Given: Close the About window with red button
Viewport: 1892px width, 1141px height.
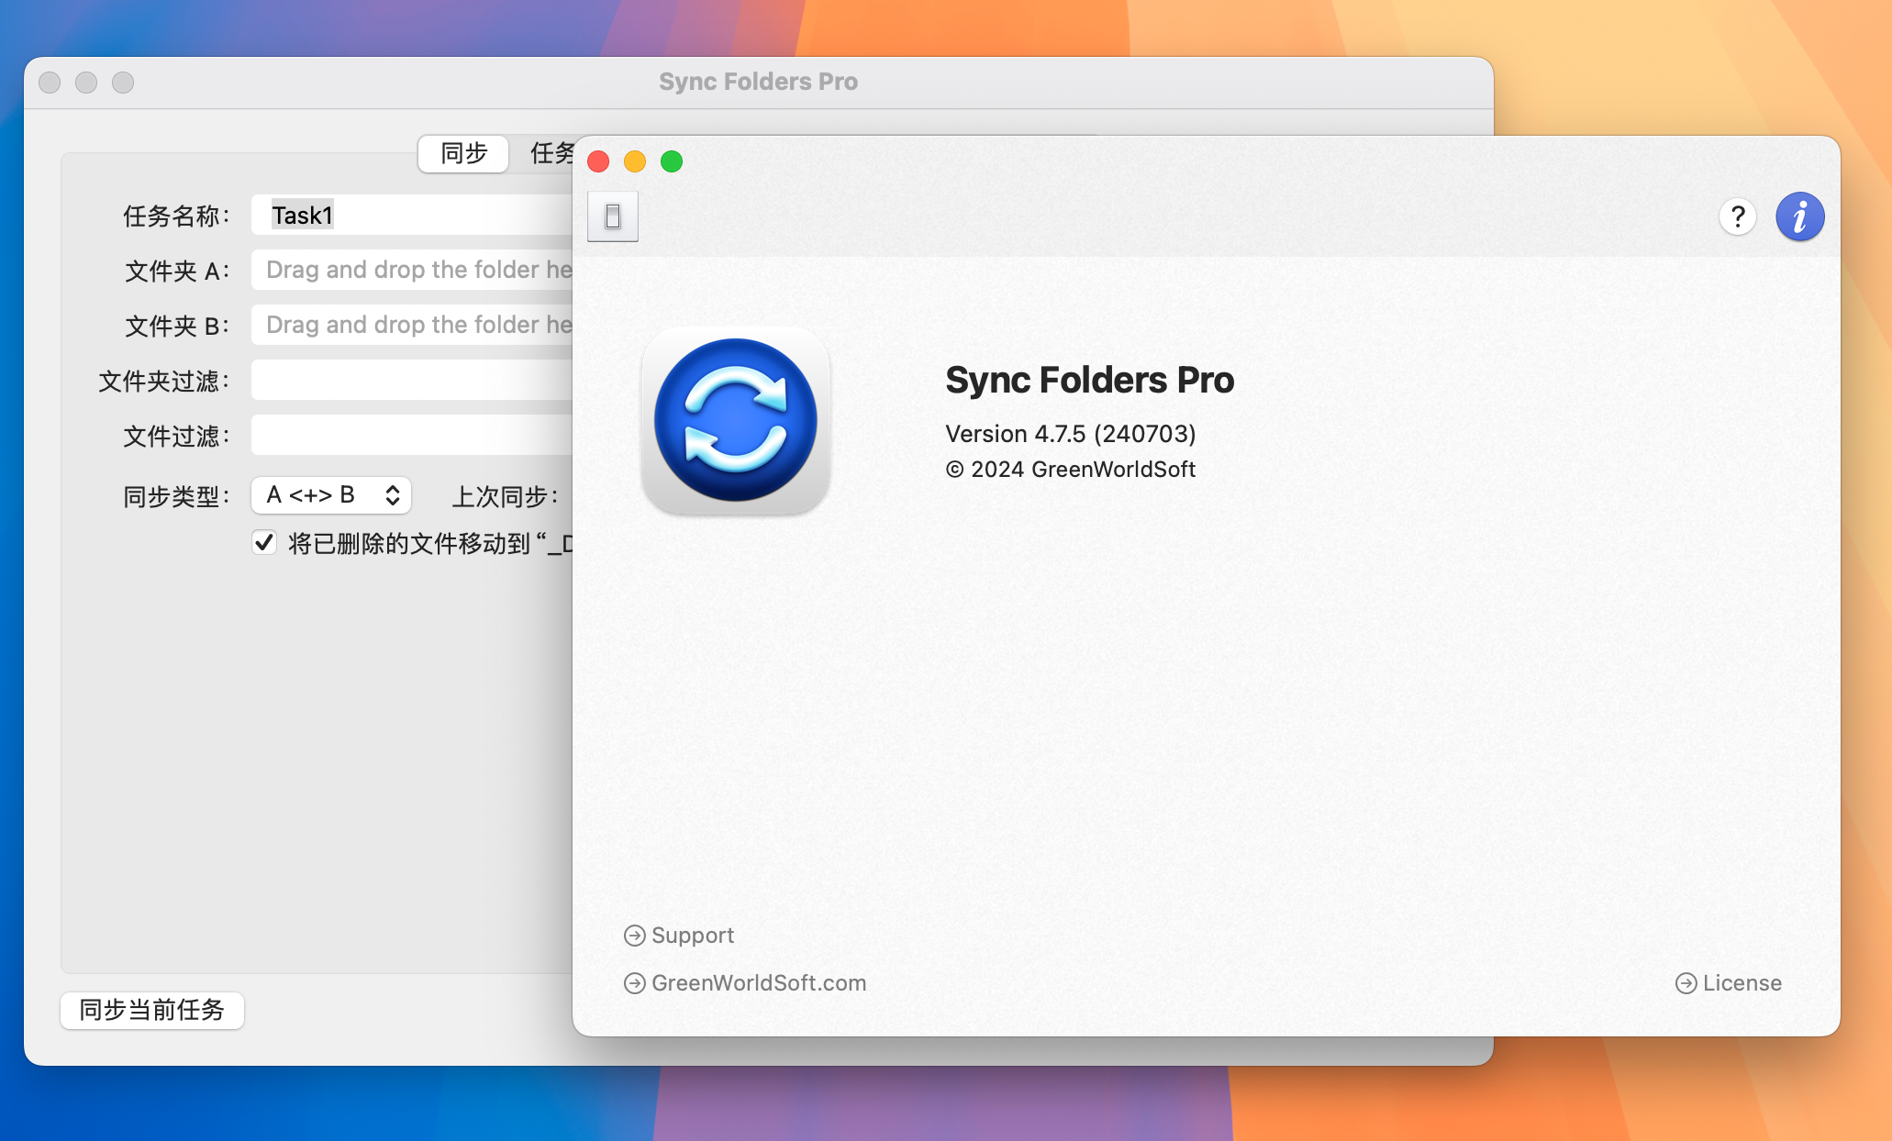Looking at the screenshot, I should (x=598, y=161).
